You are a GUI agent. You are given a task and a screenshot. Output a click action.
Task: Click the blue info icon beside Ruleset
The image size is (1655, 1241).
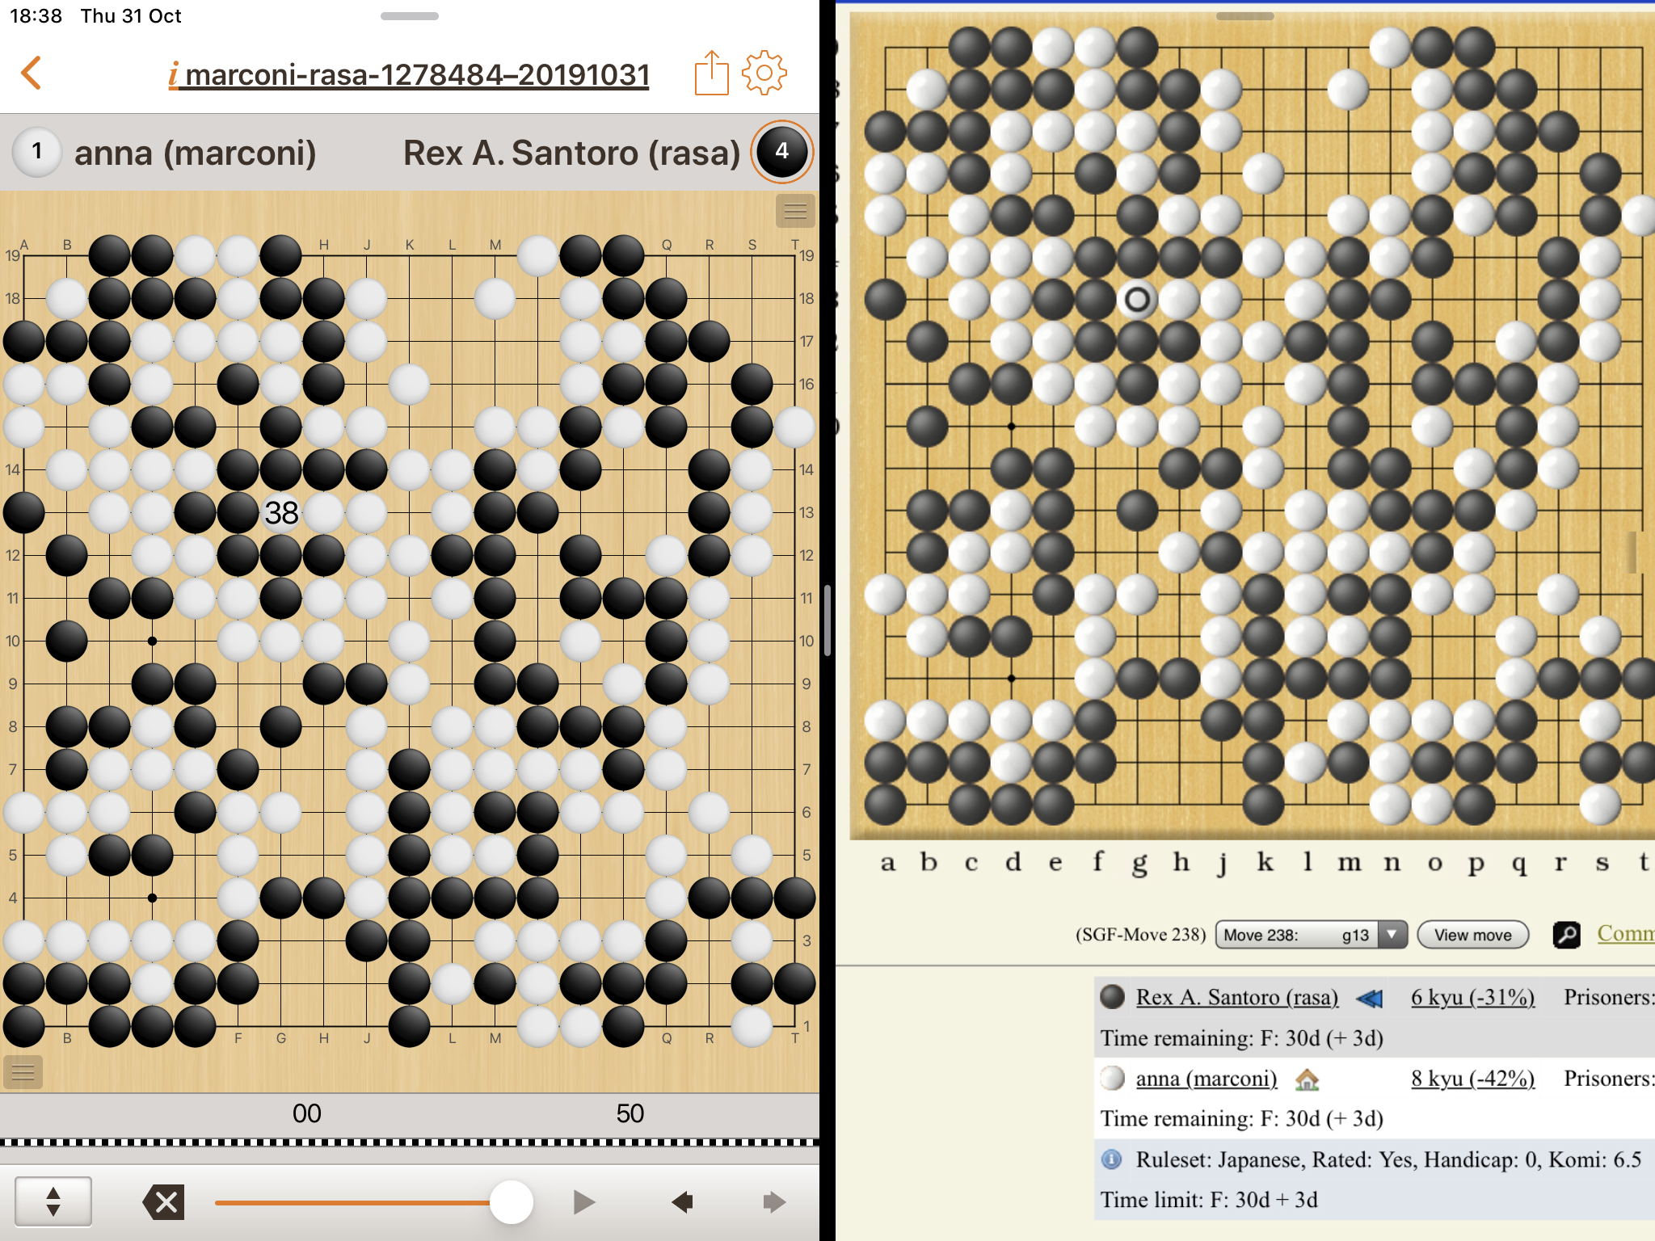click(x=1112, y=1160)
